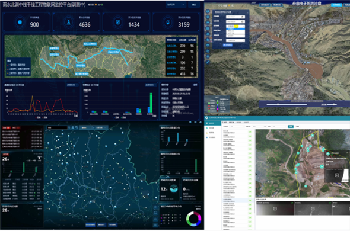Viewport: 350px width, 231px height.
Task: Open the first dropdown right of the dark map search
Action: (85, 127)
